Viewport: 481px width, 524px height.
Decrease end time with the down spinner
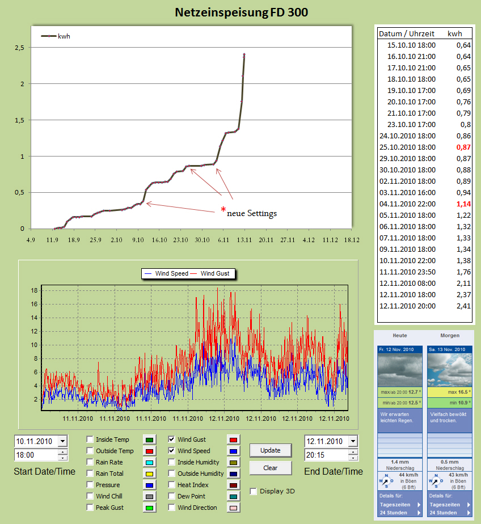click(x=353, y=458)
